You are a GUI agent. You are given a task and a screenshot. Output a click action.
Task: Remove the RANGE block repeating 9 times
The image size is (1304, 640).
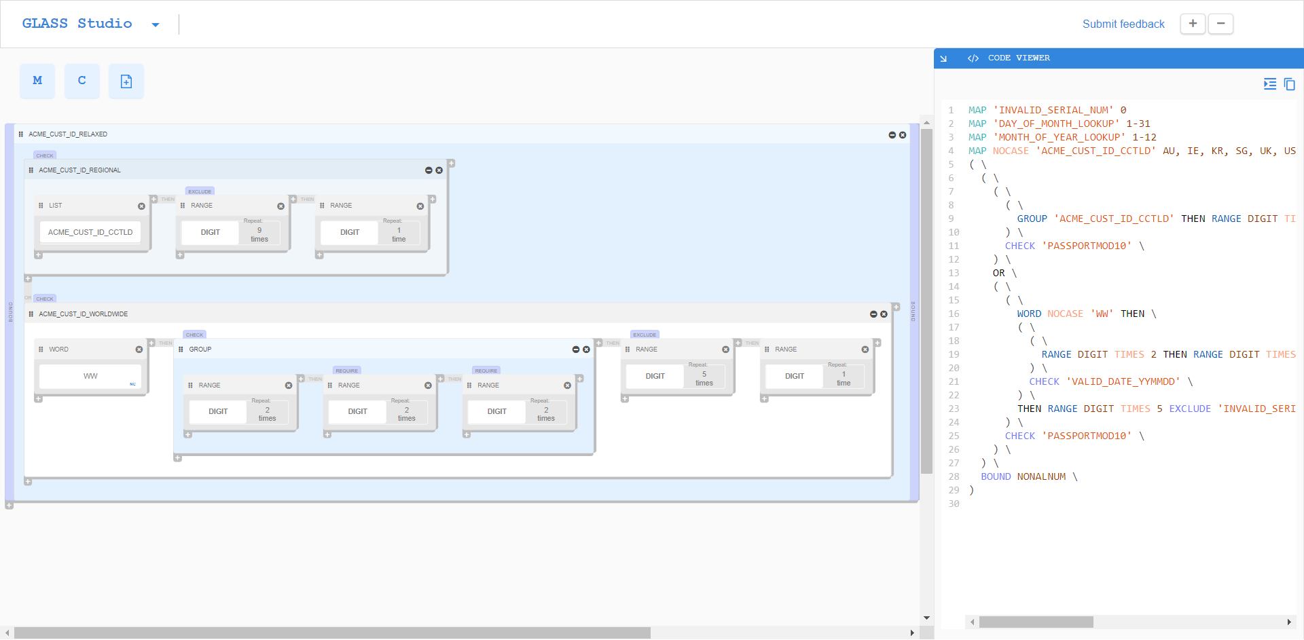click(280, 206)
